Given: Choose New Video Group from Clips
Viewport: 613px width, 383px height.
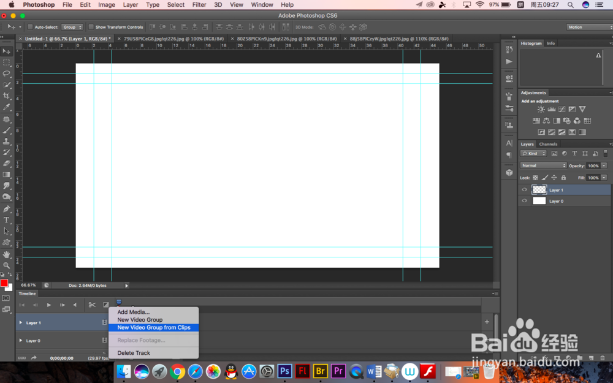Looking at the screenshot, I should 154,327.
